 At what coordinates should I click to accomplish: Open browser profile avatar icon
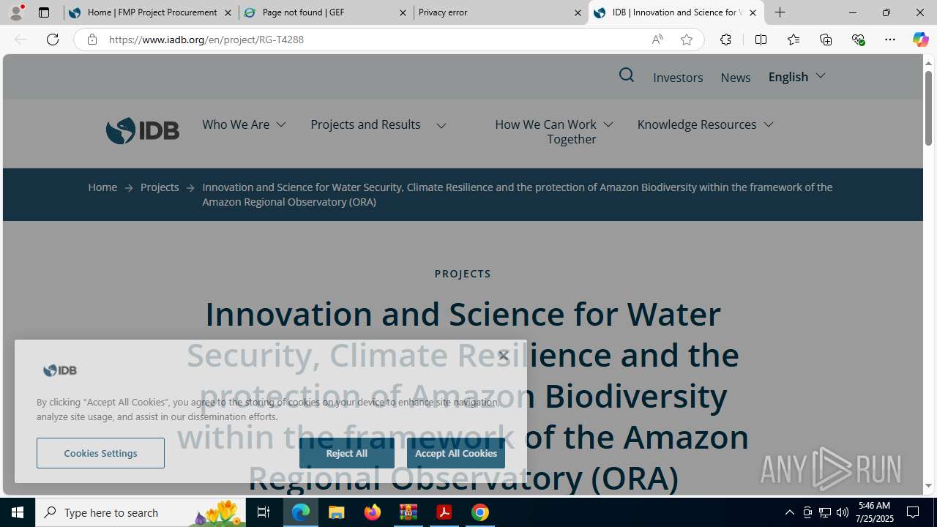click(16, 12)
